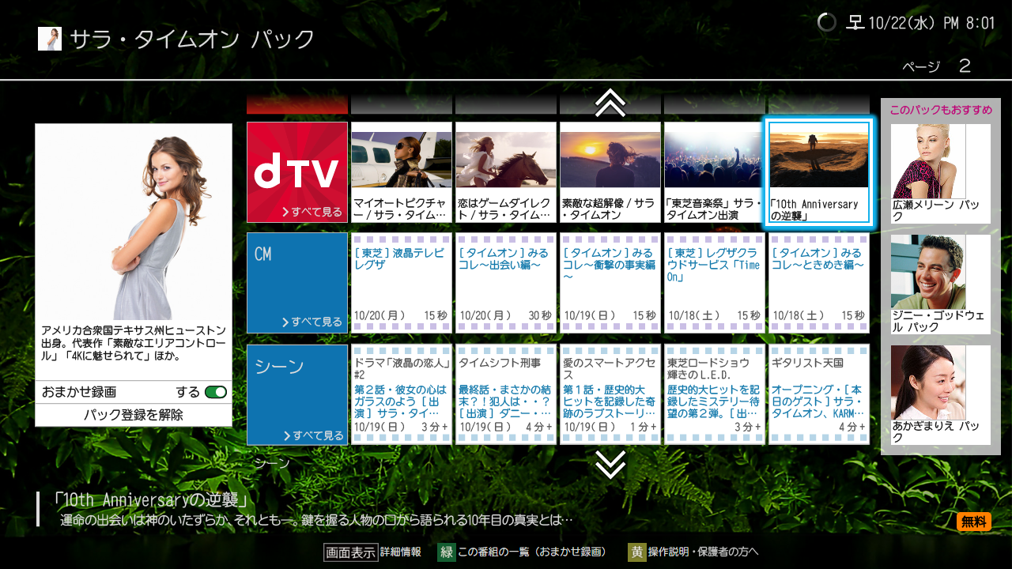The image size is (1012, 569).
Task: Click the サラ・タイムオン パック title
Action: pos(192,39)
